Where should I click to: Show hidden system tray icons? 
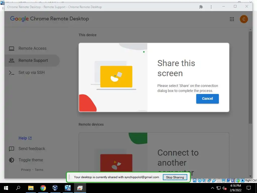tap(212, 188)
